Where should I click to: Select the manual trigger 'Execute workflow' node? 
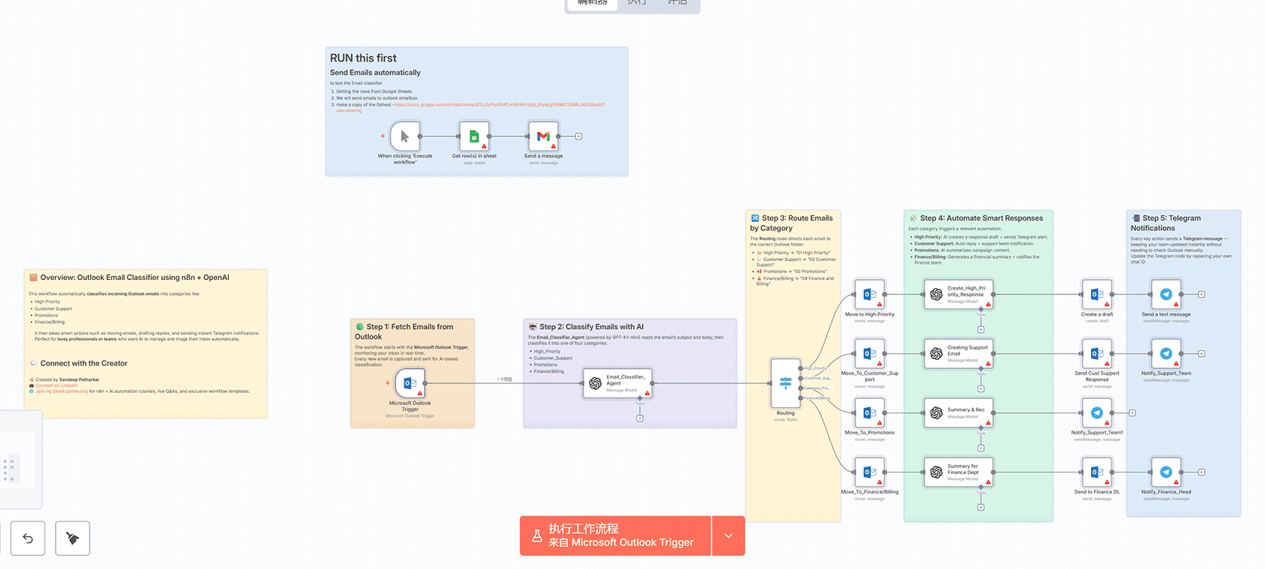[x=405, y=136]
